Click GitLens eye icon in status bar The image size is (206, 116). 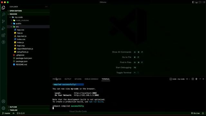pos(14,113)
